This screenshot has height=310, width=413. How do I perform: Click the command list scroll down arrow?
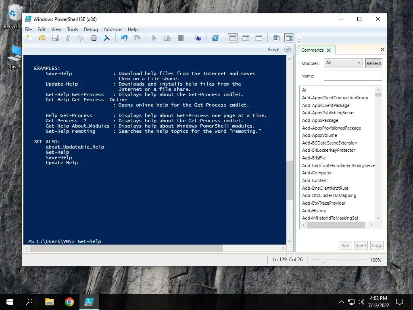(x=378, y=218)
